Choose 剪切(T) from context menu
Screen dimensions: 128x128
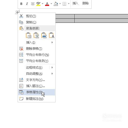37,16
